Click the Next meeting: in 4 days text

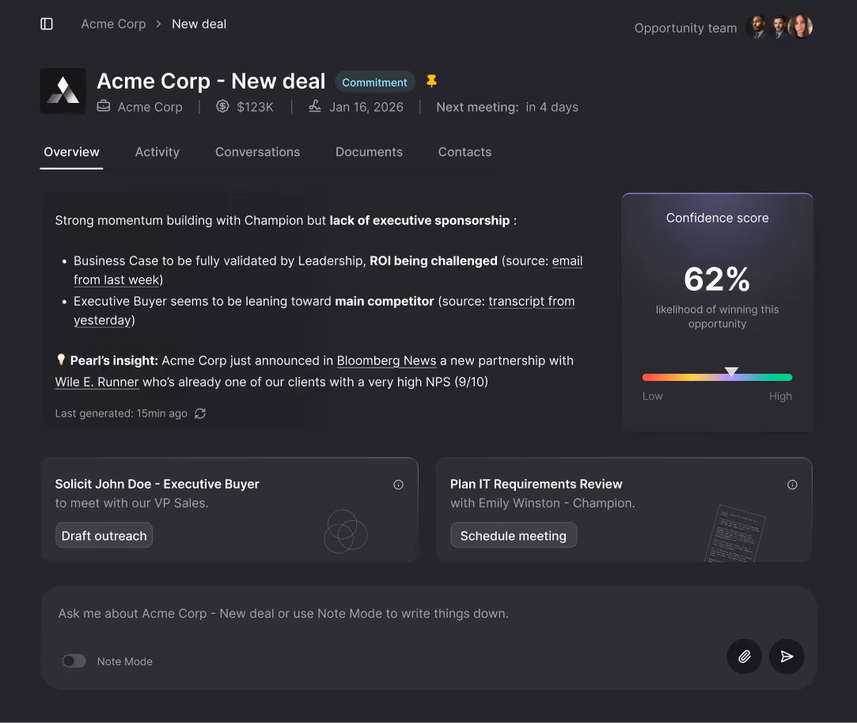[x=507, y=107]
